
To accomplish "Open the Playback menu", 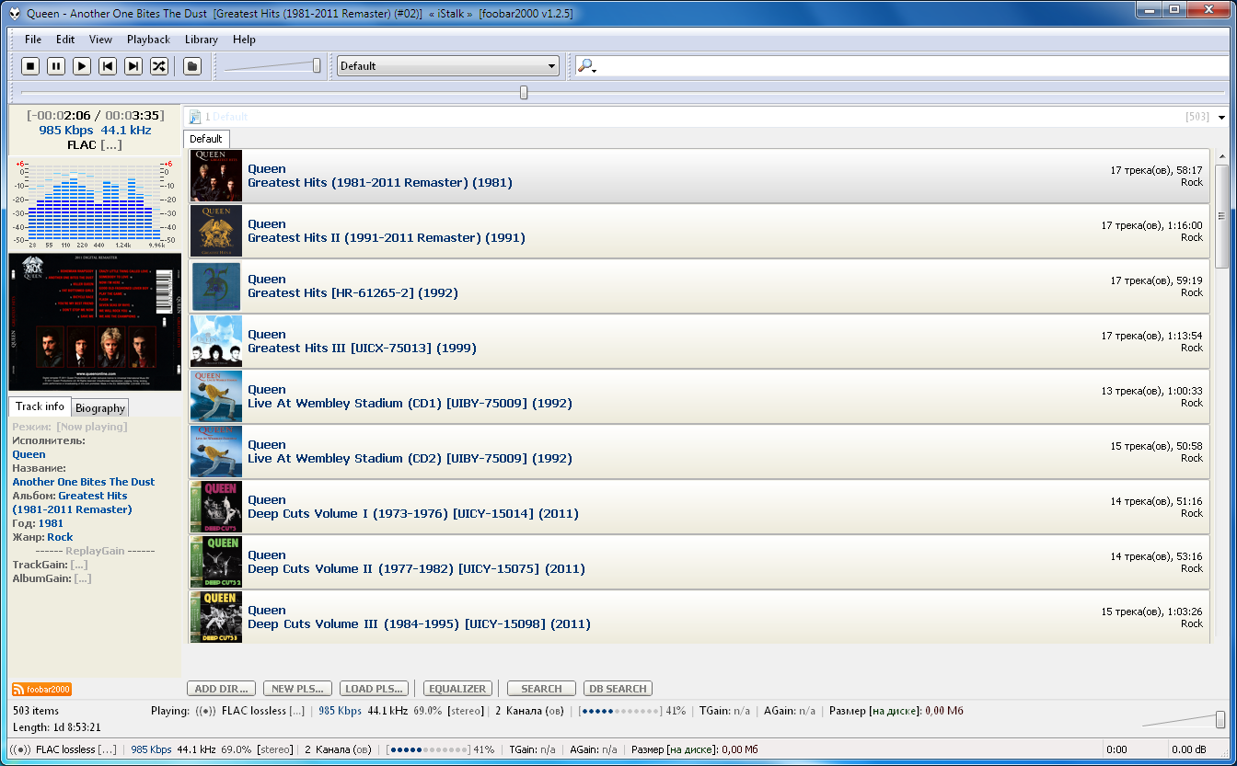I will (148, 40).
